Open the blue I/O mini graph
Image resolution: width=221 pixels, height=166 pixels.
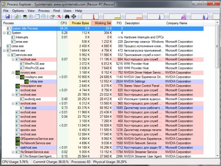click(x=155, y=17)
